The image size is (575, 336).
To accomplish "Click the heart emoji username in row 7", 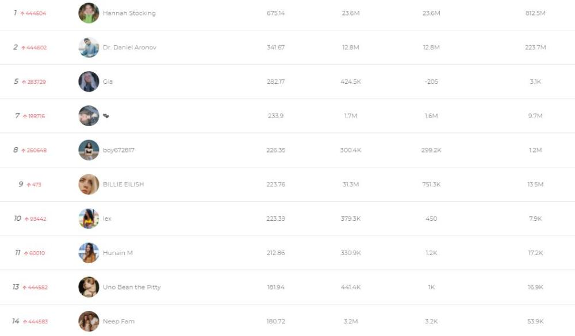I will click(x=106, y=116).
